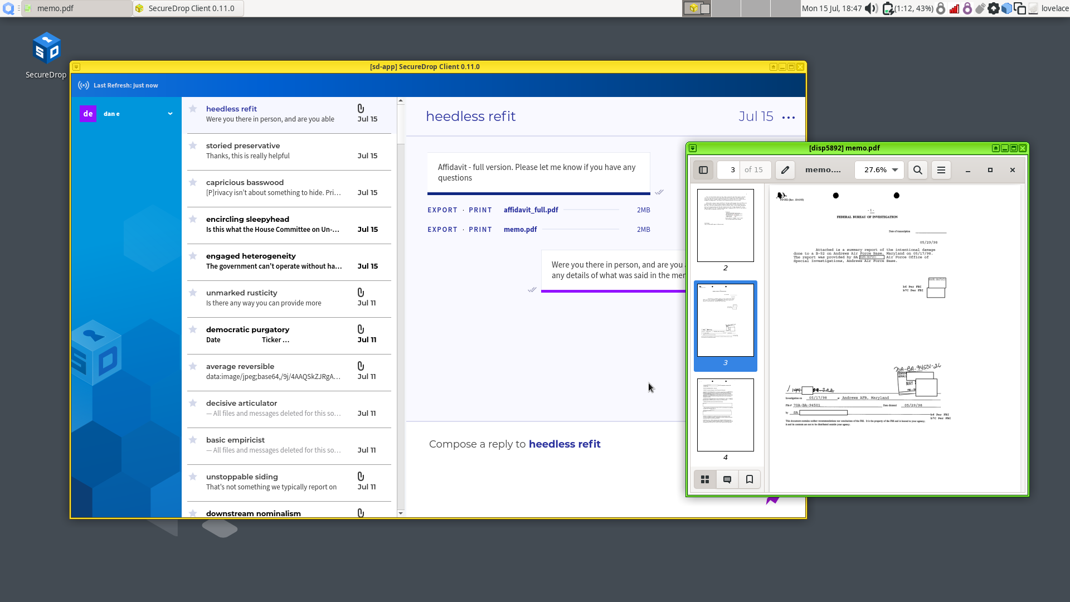Switch the PDF sidebar to bookmarks view
The height and width of the screenshot is (602, 1070).
[x=749, y=479]
